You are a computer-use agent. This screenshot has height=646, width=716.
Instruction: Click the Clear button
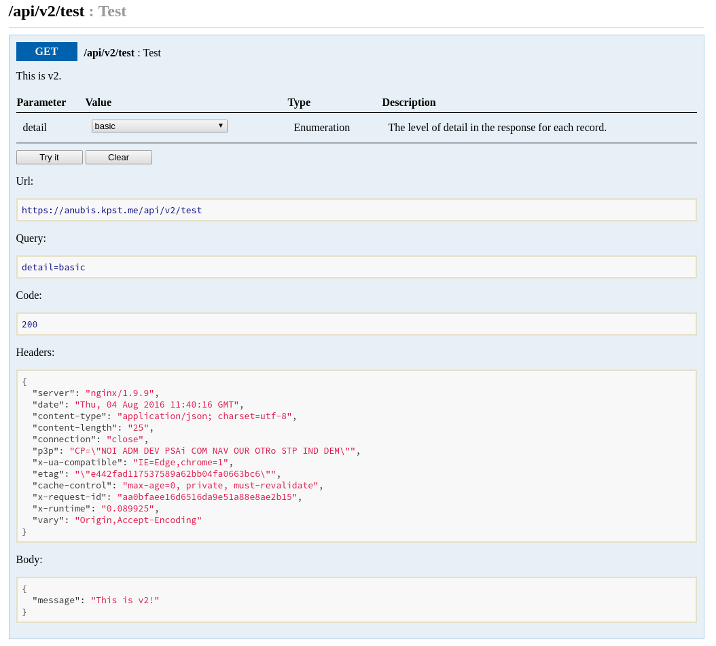pyautogui.click(x=119, y=157)
